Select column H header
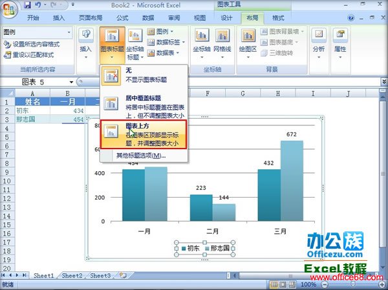The image size is (388, 290). [x=278, y=93]
